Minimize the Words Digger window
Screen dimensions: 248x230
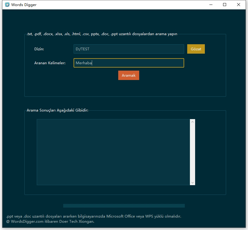pyautogui.click(x=211, y=5)
